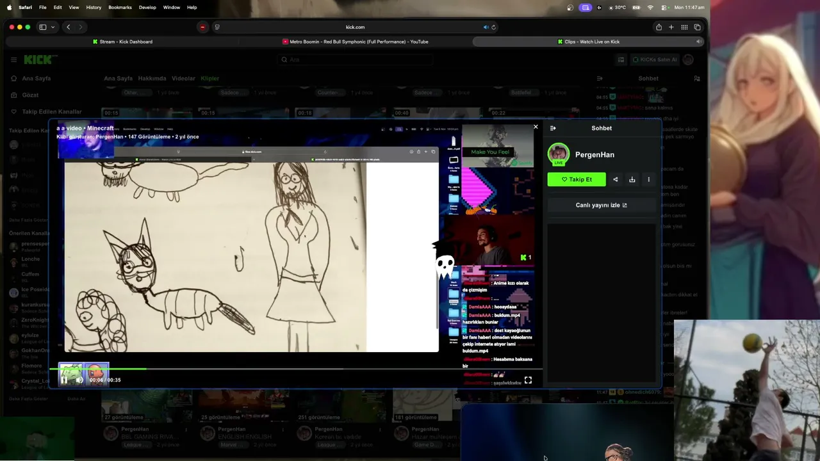Viewport: 820px width, 461px height.
Task: Open the Safari share sheet
Action: [x=659, y=27]
